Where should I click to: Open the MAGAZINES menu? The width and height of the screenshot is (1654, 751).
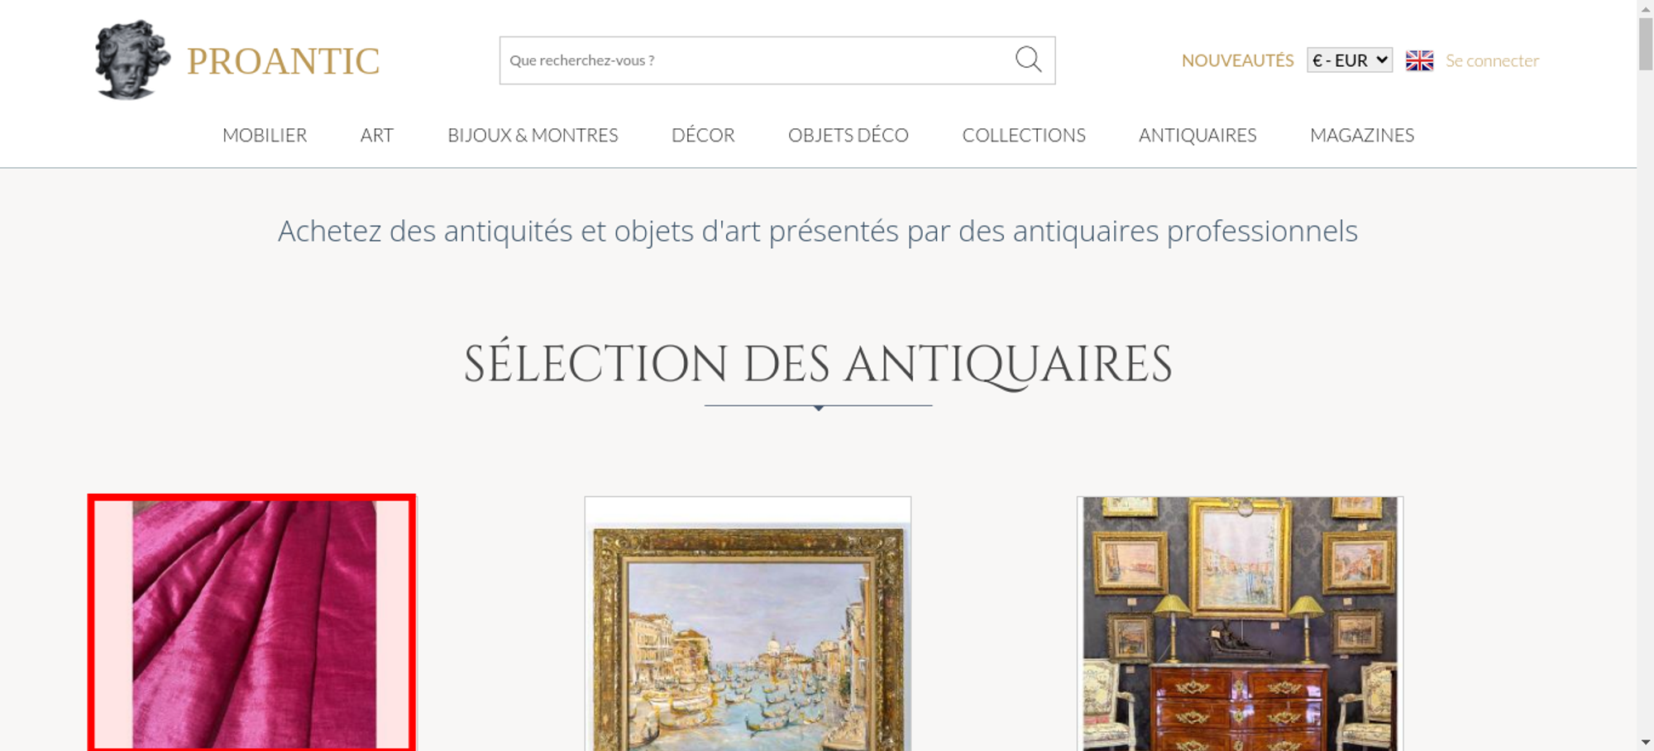(x=1362, y=135)
